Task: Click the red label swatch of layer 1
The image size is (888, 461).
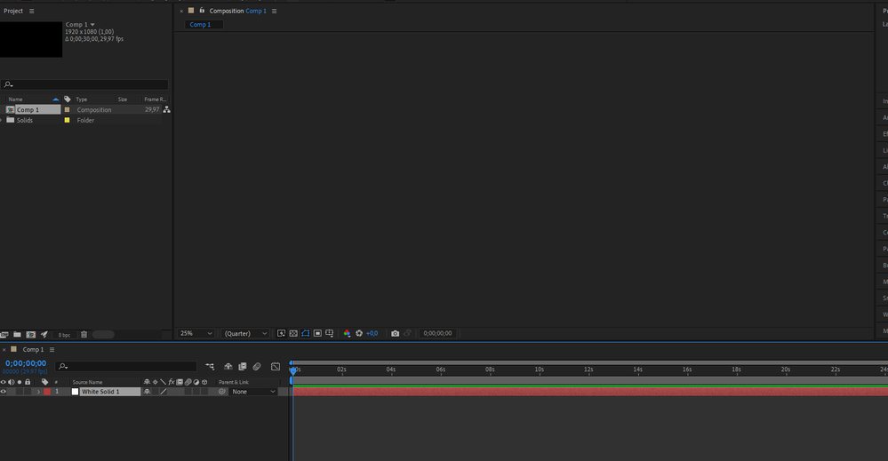Action: pyautogui.click(x=47, y=392)
